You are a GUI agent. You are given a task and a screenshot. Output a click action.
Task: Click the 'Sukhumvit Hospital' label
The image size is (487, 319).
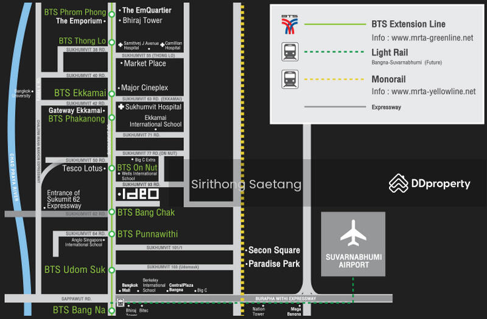pyautogui.click(x=153, y=107)
